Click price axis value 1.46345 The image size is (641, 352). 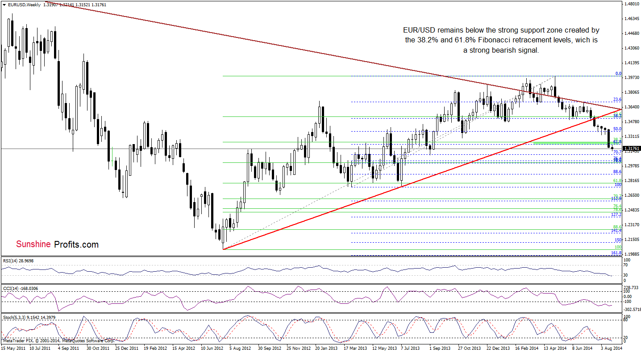[632, 19]
